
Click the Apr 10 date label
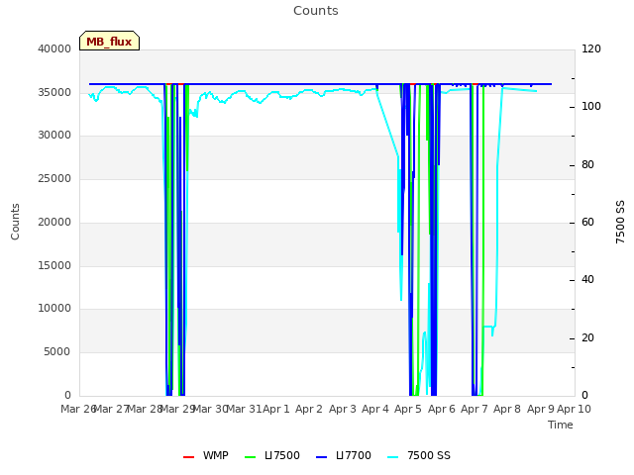click(575, 409)
